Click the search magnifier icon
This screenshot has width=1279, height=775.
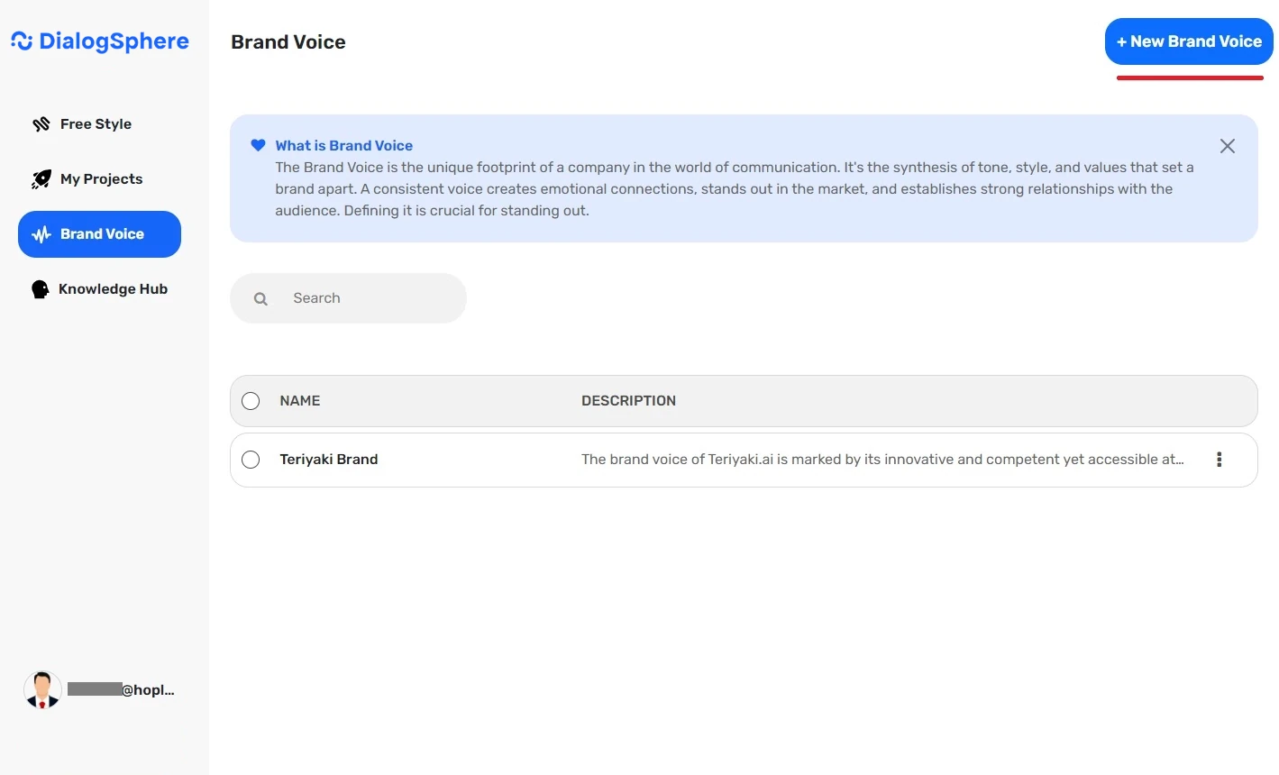pyautogui.click(x=260, y=297)
